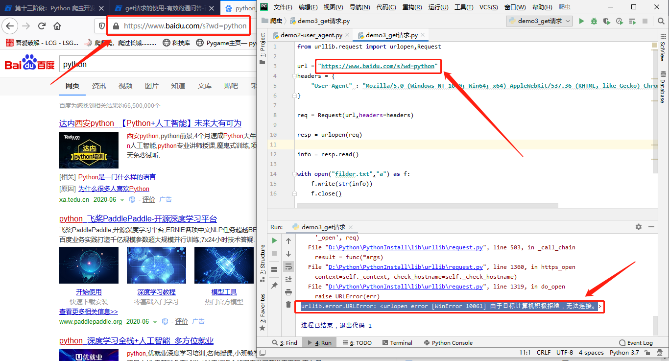
Task: Run demo3_get请求 with the green Run button
Action: (581, 21)
